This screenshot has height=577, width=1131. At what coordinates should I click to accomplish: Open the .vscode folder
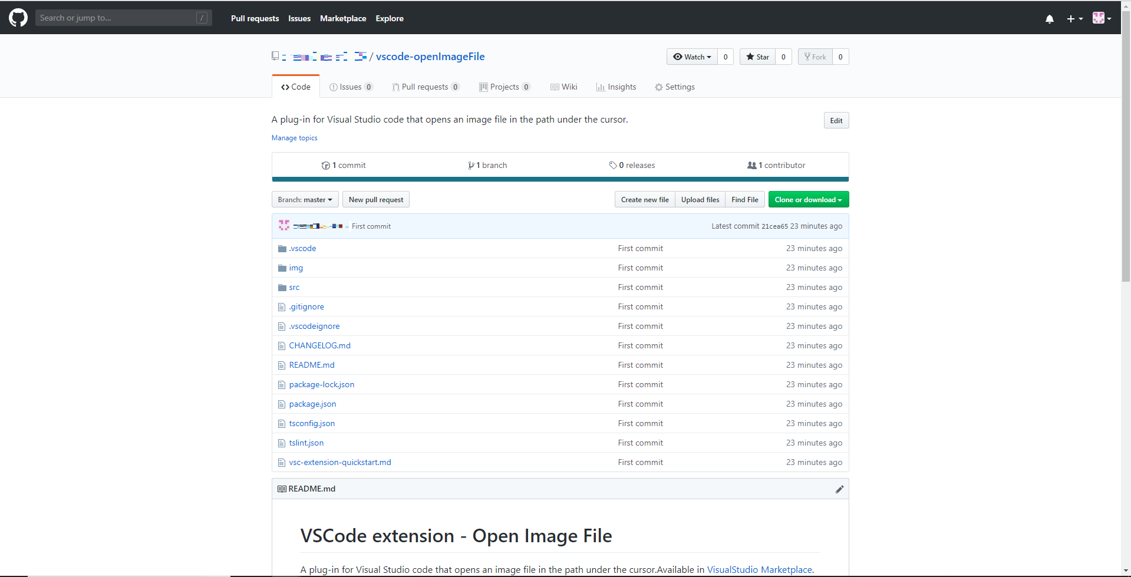coord(302,248)
